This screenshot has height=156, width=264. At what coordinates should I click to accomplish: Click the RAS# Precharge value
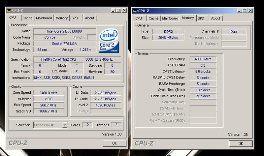[203, 84]
